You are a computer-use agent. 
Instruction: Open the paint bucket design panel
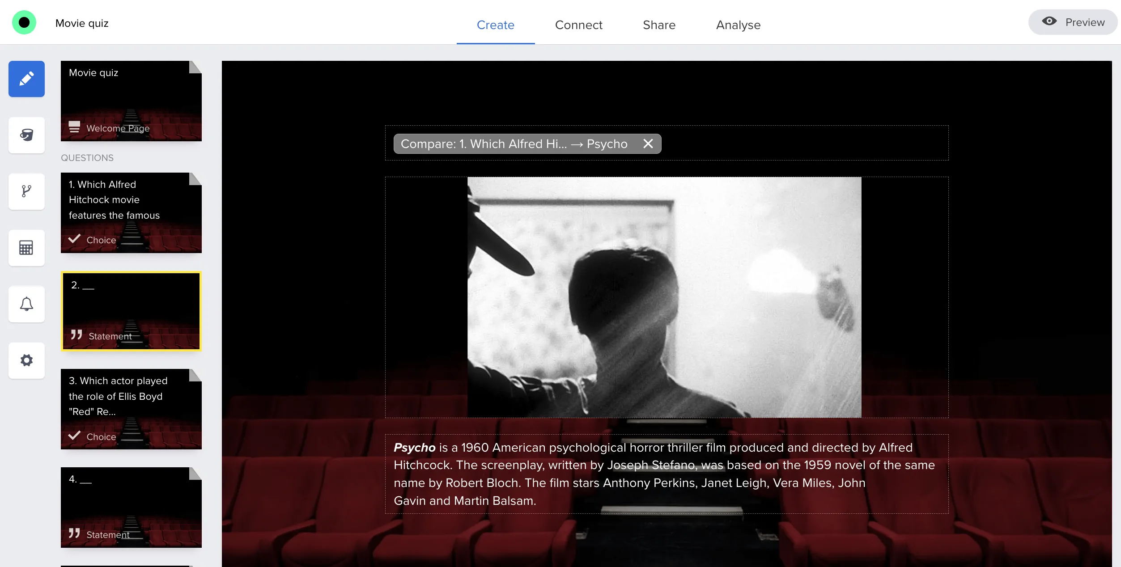[x=26, y=135]
